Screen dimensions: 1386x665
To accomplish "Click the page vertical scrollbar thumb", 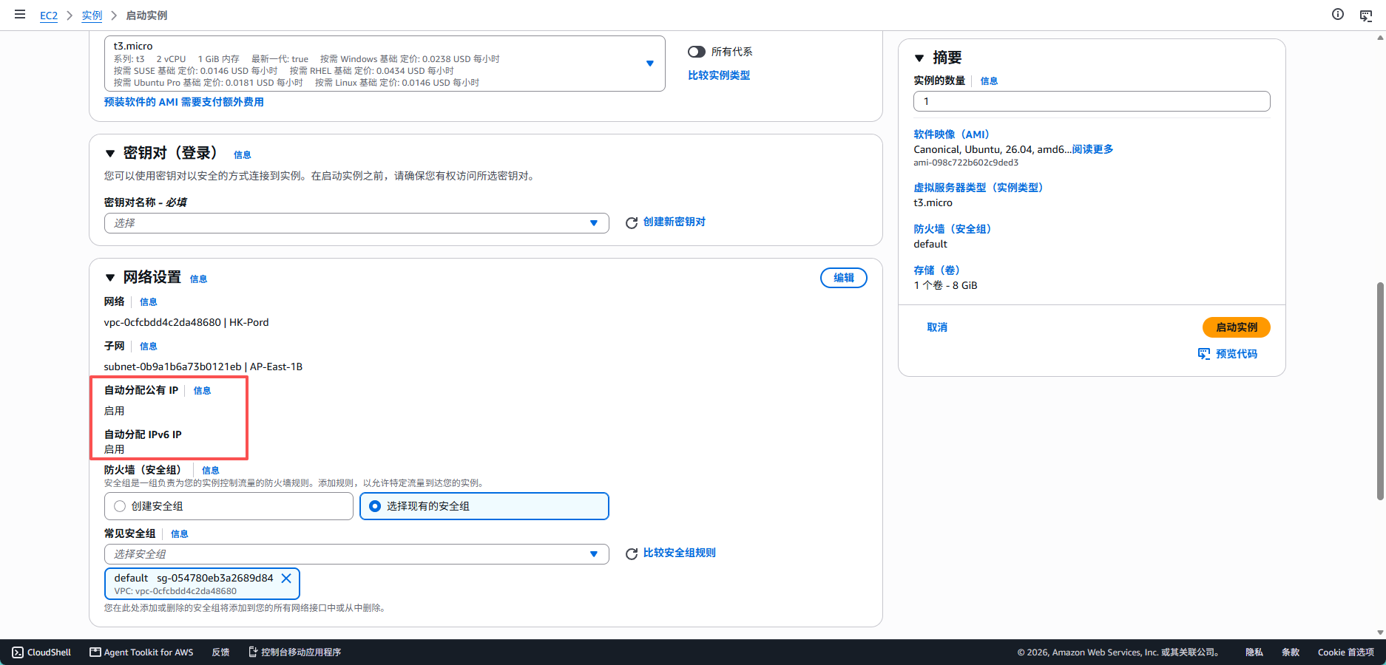I will pyautogui.click(x=1380, y=391).
